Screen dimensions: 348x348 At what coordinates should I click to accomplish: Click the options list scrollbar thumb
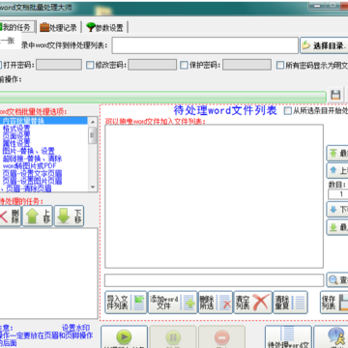click(x=93, y=135)
